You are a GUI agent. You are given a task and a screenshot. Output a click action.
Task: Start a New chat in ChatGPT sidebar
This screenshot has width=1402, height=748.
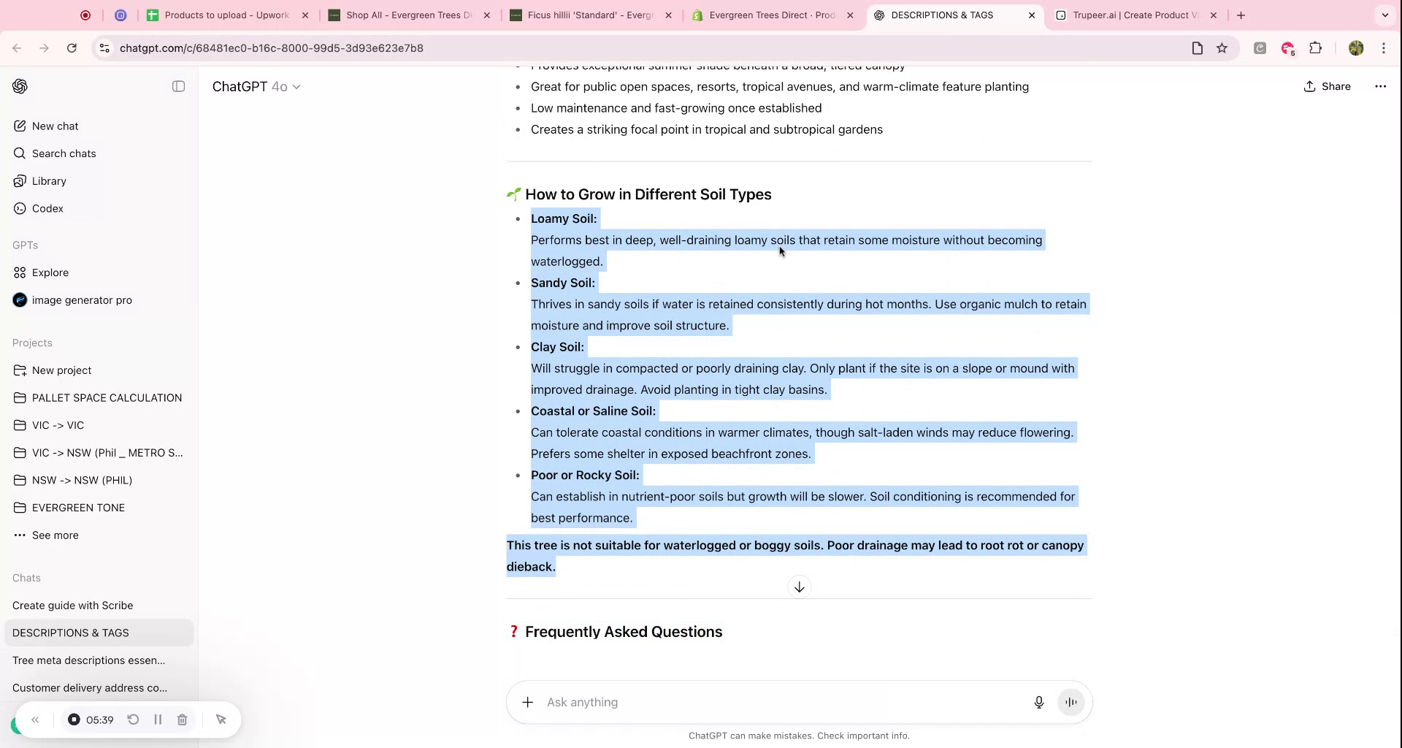coord(55,126)
